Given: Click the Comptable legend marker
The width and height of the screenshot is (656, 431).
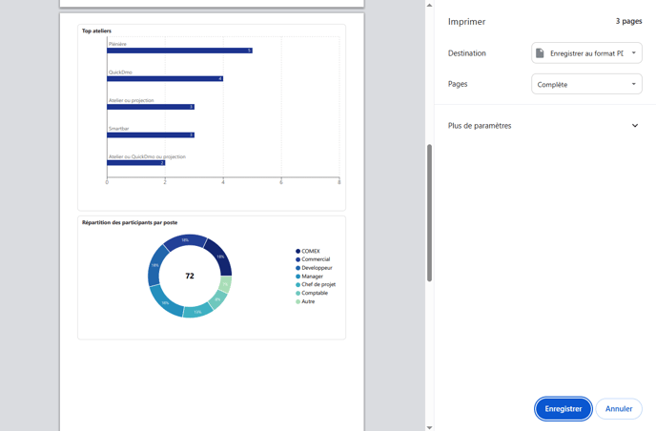Looking at the screenshot, I should coord(297,293).
